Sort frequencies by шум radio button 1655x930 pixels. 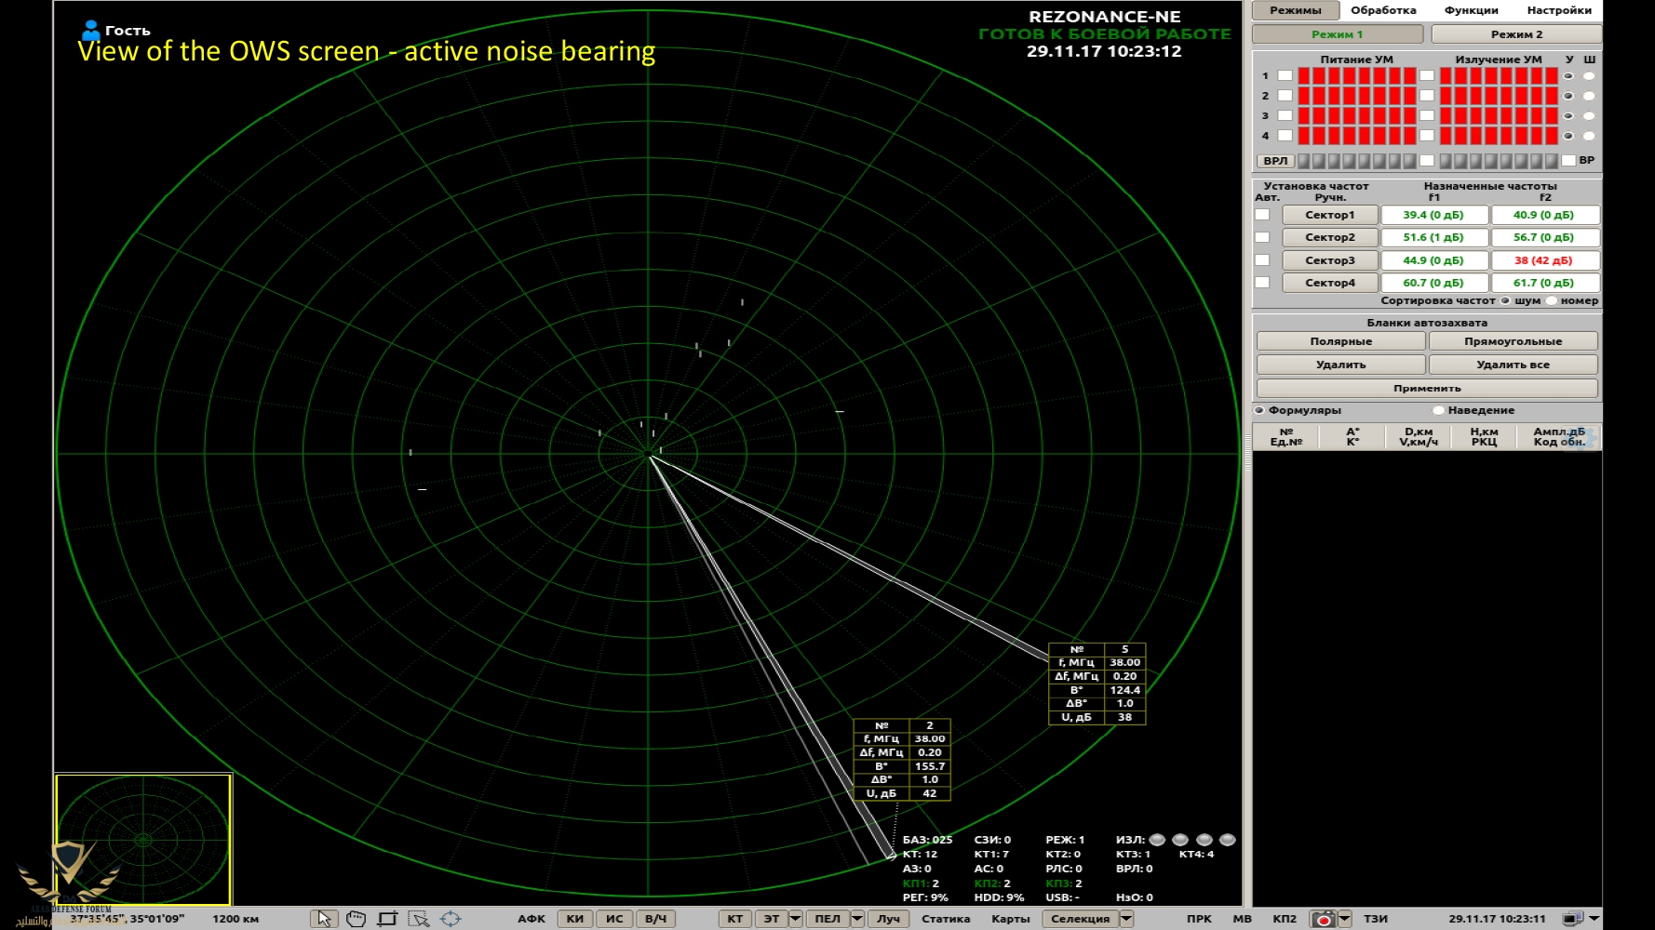coord(1505,300)
